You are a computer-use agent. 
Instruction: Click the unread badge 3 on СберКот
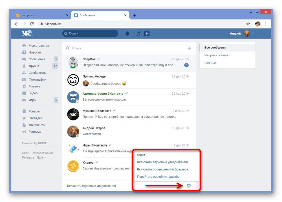(186, 65)
